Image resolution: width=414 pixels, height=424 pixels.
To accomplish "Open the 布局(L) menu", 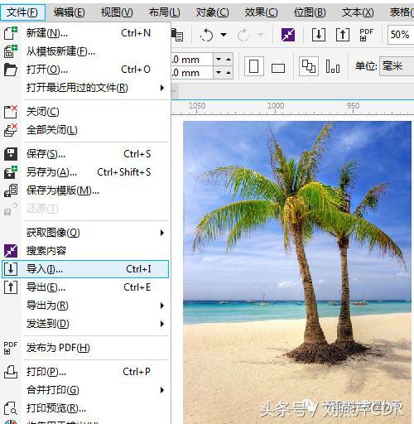I will (x=165, y=12).
